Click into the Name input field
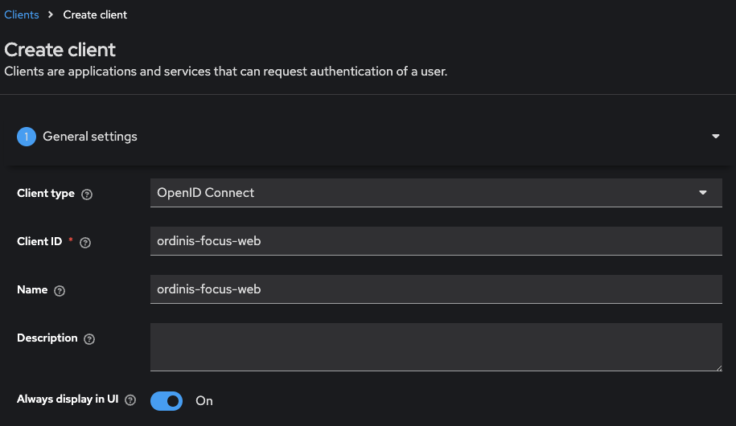The width and height of the screenshot is (736, 426). coord(436,289)
